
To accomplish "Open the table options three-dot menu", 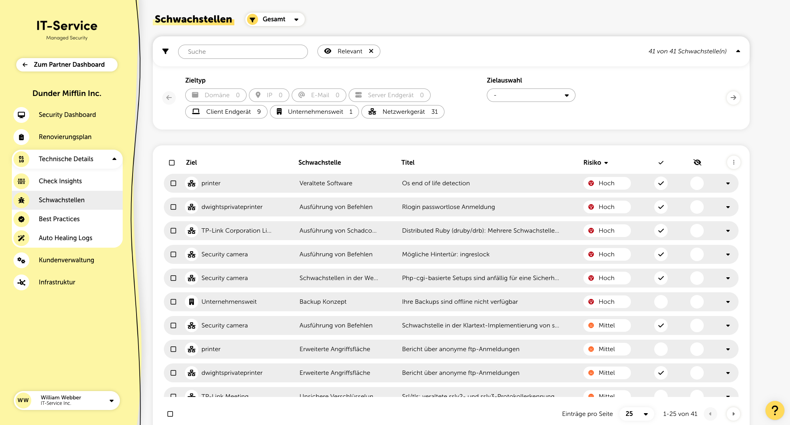I will [733, 162].
